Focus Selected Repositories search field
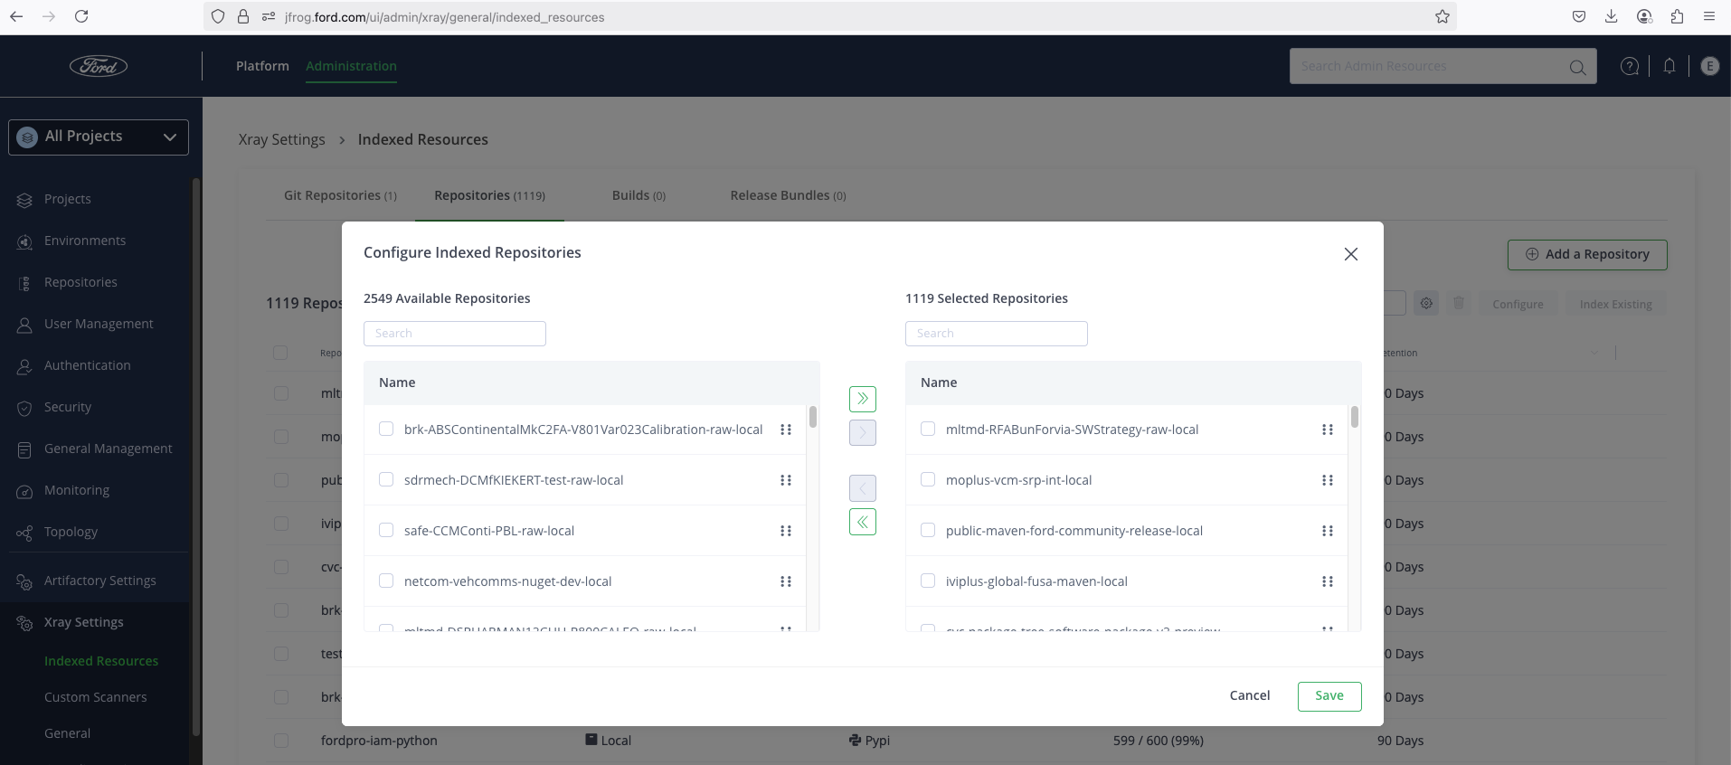 997,334
